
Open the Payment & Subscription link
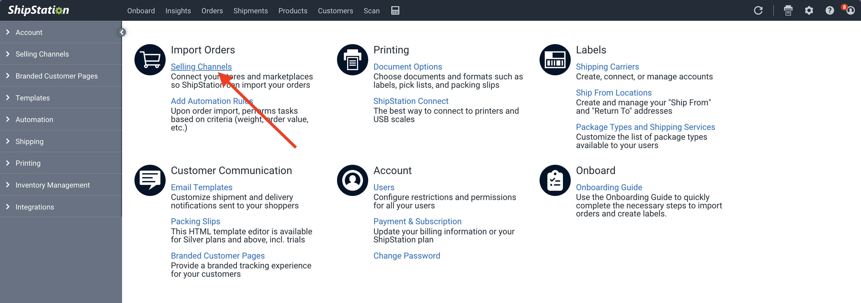[417, 221]
